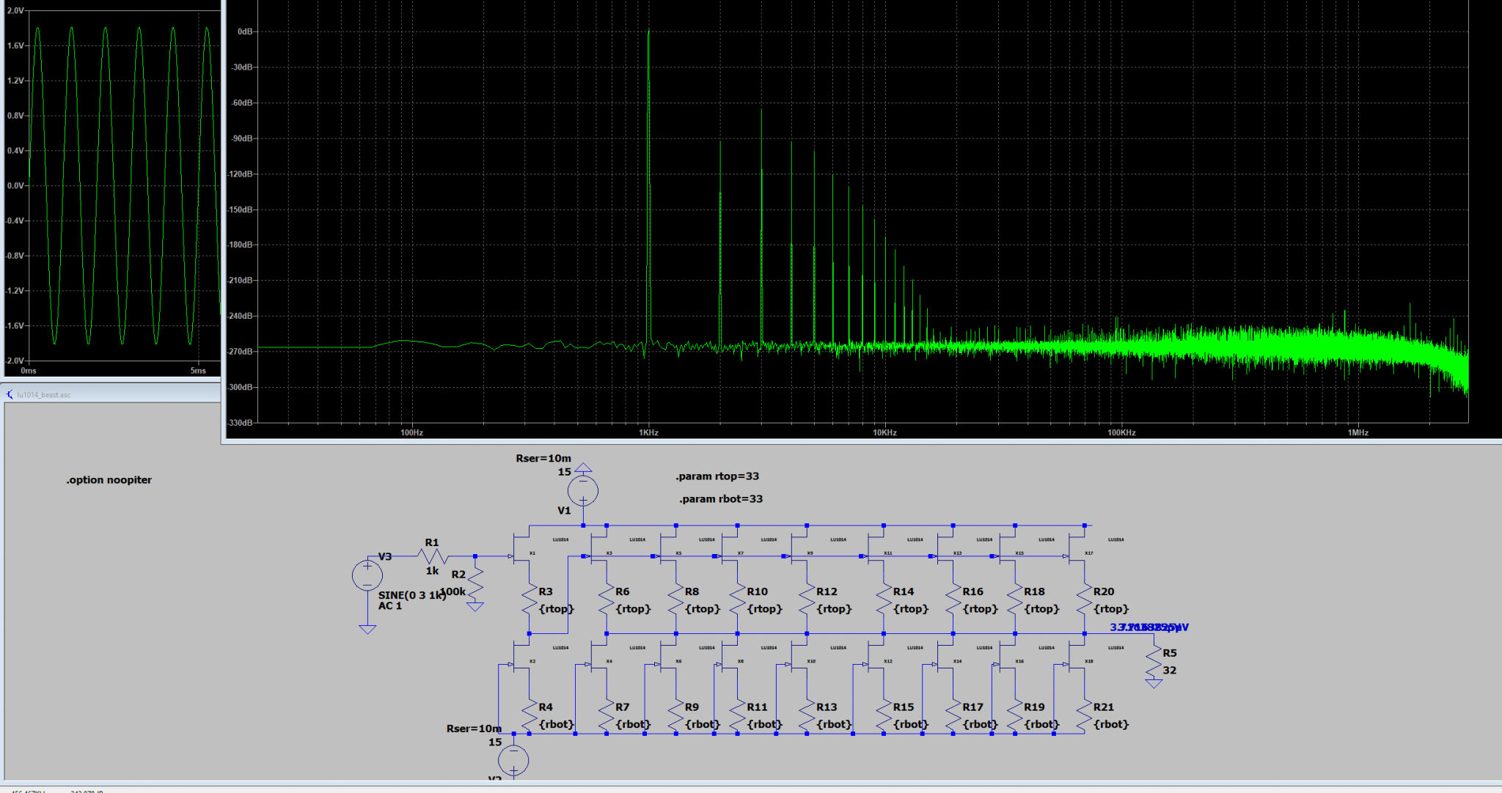Image resolution: width=1502 pixels, height=793 pixels.
Task: Click the ground symbol below R2
Action: point(475,607)
